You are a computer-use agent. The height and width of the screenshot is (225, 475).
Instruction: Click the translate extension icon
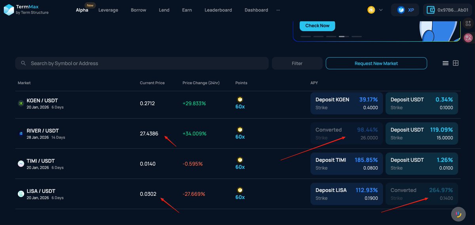[468, 38]
